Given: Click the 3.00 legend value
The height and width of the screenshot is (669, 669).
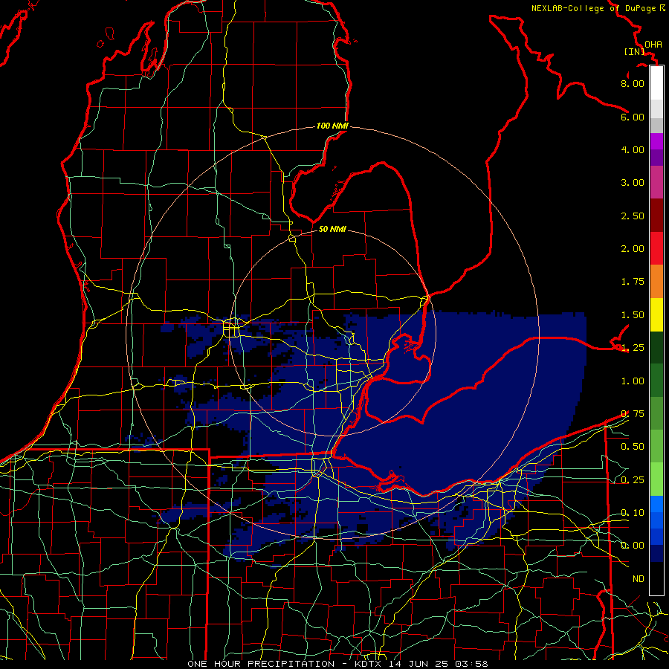Looking at the screenshot, I should pyautogui.click(x=633, y=183).
